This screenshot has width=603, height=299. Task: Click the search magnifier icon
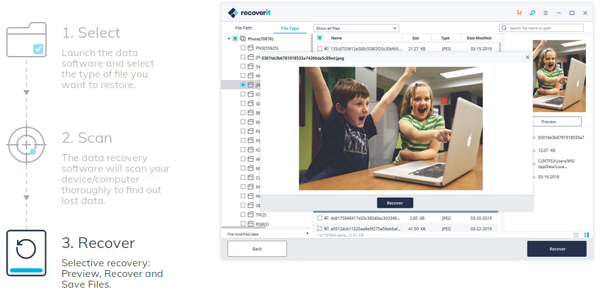505,28
